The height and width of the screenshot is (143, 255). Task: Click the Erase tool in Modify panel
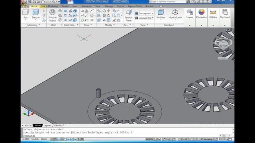(x=114, y=20)
